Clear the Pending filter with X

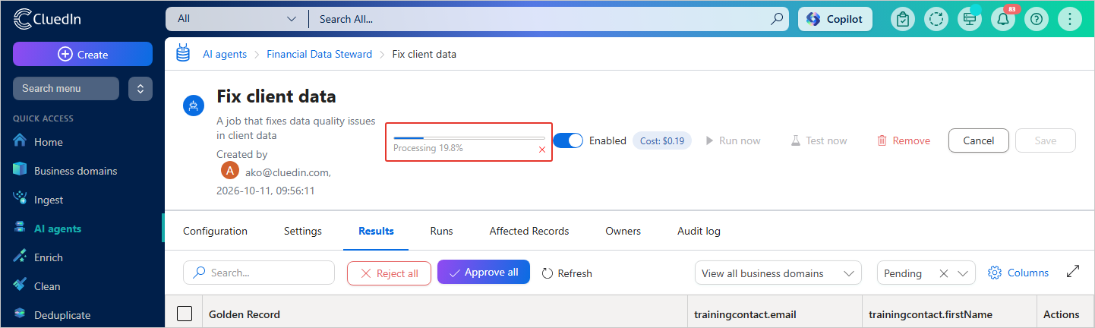click(944, 273)
